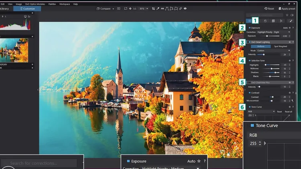Image resolution: width=301 pixels, height=169 pixels.
Task: Toggle the DxO Smart Lighting correction
Action: [x=249, y=42]
